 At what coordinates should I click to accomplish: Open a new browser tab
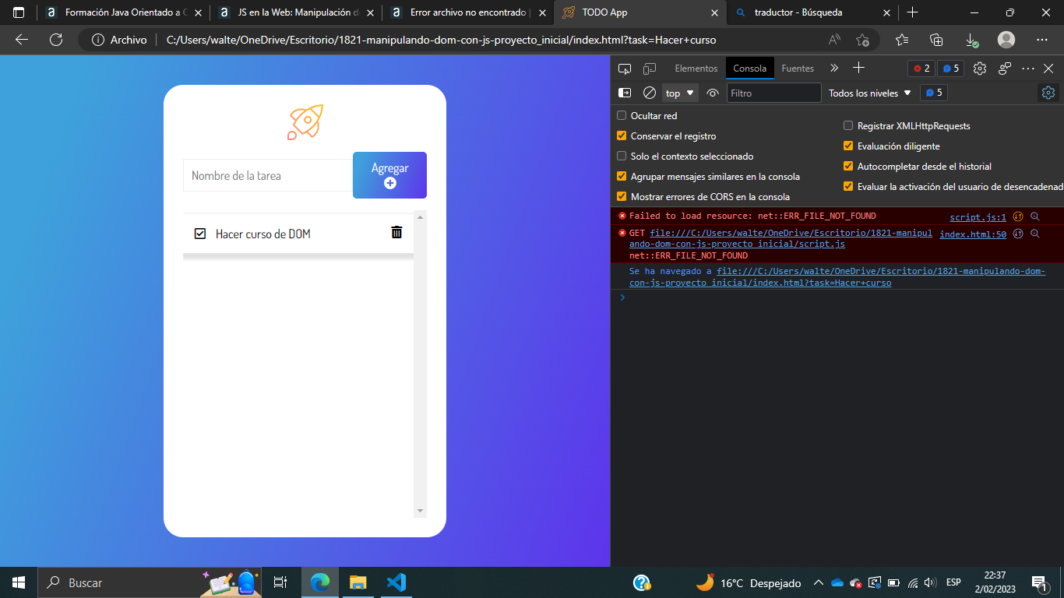(913, 12)
